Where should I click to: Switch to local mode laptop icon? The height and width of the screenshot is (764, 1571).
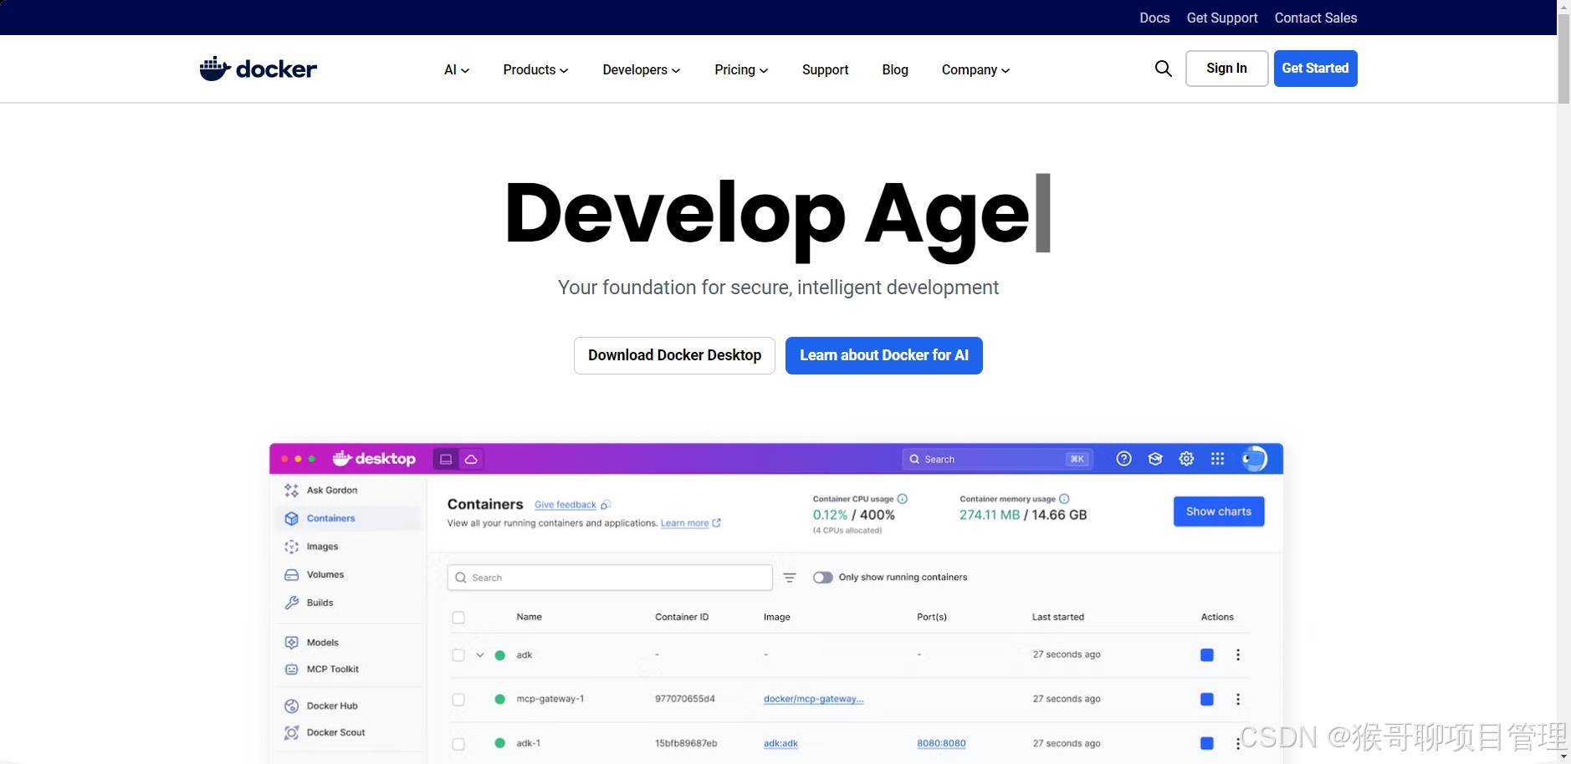pos(446,459)
